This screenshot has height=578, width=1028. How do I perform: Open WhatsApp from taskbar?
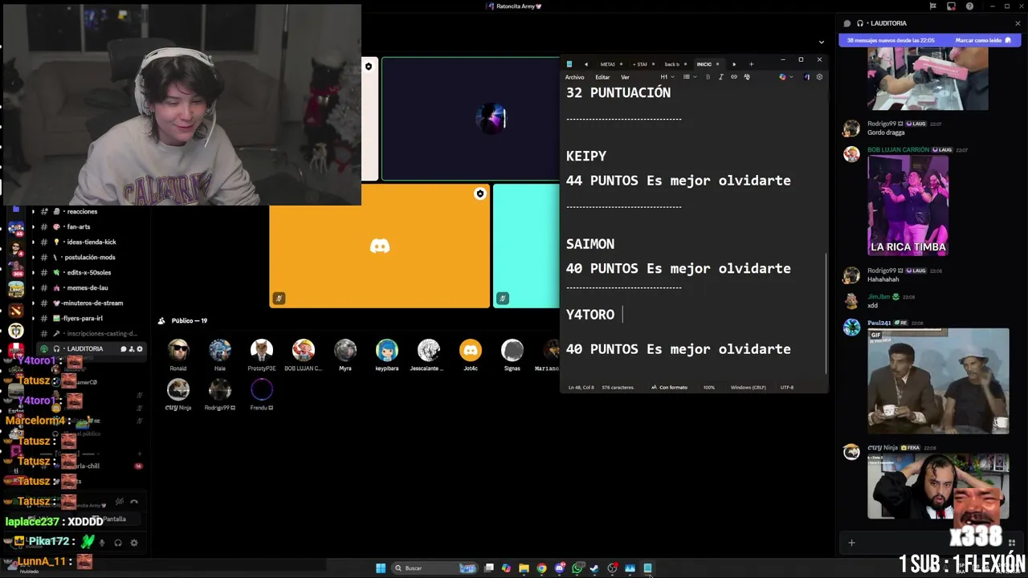coord(577,568)
